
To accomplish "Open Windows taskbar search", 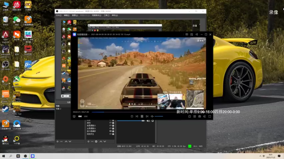I will pyautogui.click(x=11, y=156).
